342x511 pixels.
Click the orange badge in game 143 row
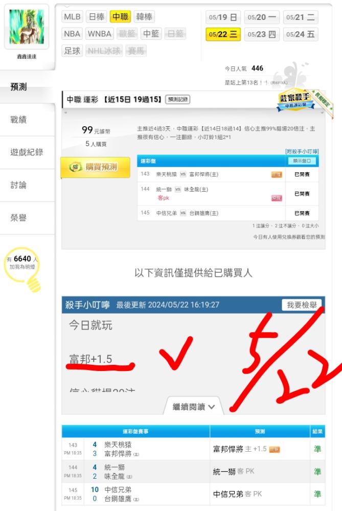pyautogui.click(x=277, y=175)
